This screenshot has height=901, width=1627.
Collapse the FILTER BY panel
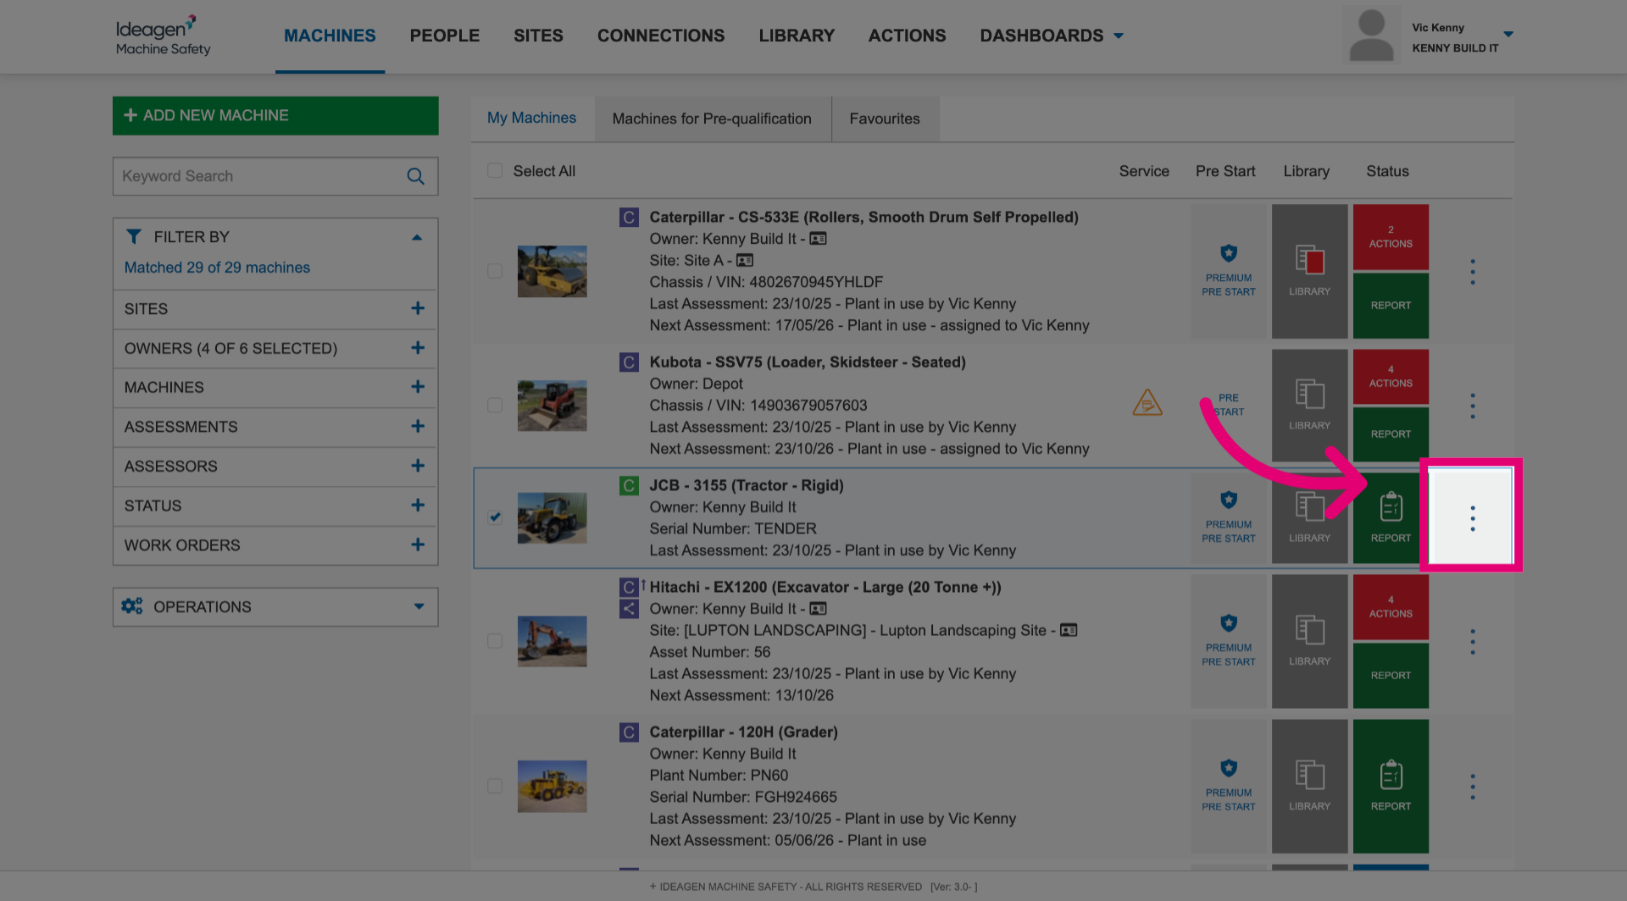coord(417,238)
